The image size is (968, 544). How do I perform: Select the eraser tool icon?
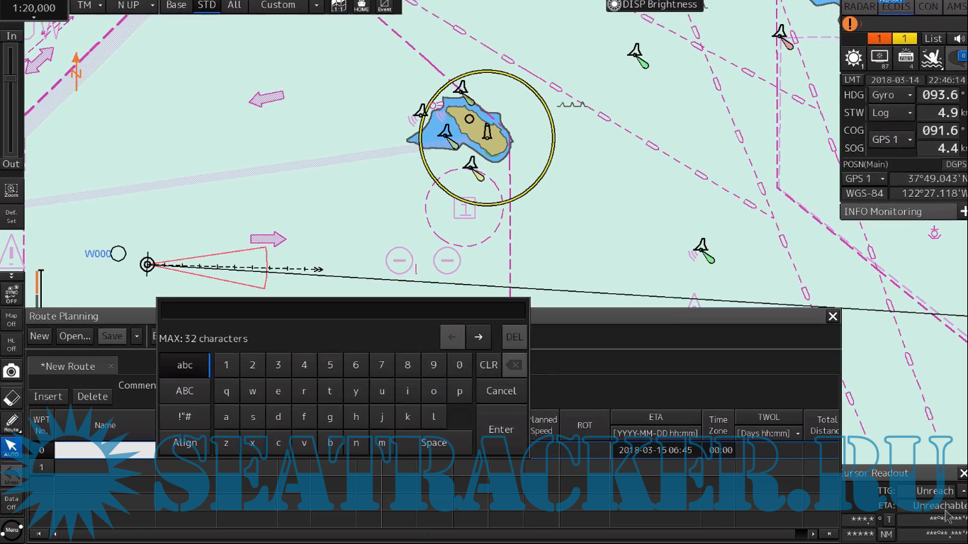click(x=11, y=398)
